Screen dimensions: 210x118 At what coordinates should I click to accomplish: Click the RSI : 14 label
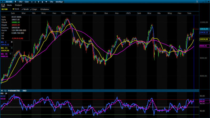coord(4,93)
